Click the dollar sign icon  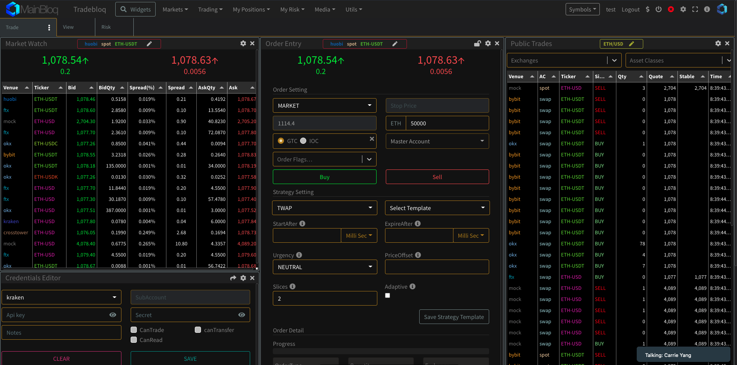(x=647, y=9)
